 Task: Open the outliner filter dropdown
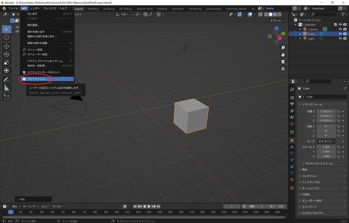(x=344, y=15)
